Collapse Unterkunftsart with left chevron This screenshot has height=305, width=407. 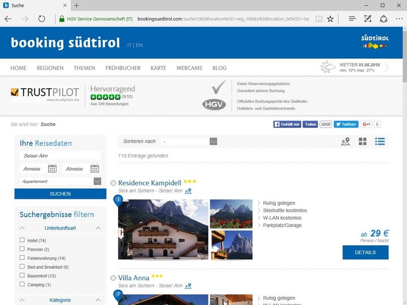[x=22, y=228]
